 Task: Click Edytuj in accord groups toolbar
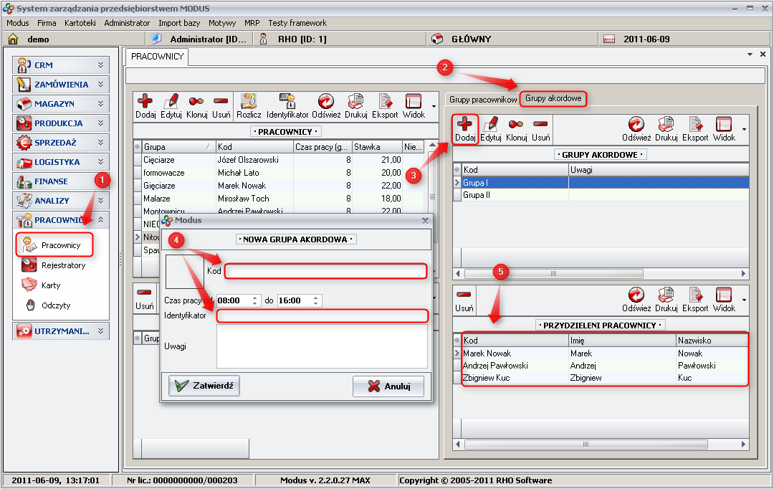pos(491,128)
